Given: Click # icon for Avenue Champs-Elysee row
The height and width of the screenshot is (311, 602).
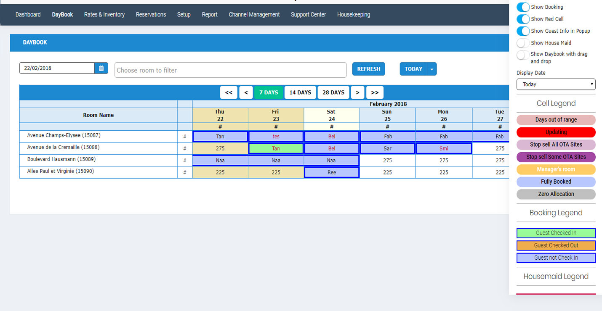Looking at the screenshot, I should point(185,137).
